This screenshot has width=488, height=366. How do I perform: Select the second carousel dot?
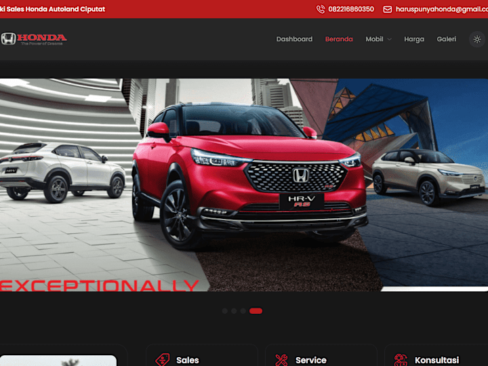234,311
